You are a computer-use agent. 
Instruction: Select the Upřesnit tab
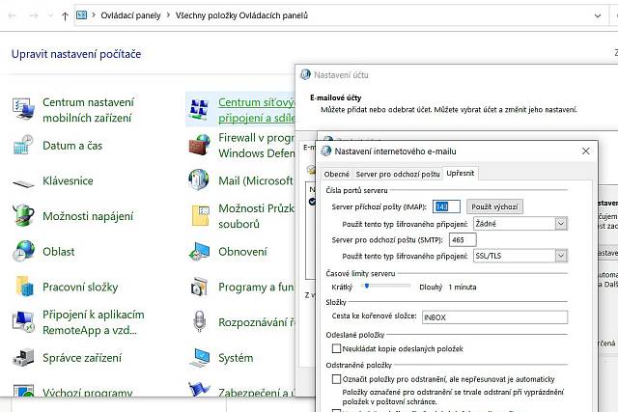(461, 173)
